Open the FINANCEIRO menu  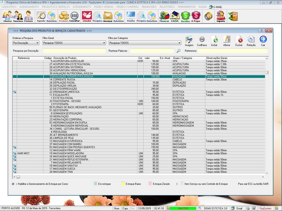(149, 7)
